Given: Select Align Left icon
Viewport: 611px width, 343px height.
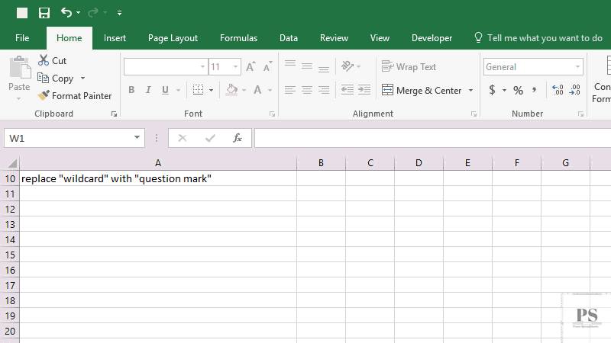Looking at the screenshot, I should point(290,90).
